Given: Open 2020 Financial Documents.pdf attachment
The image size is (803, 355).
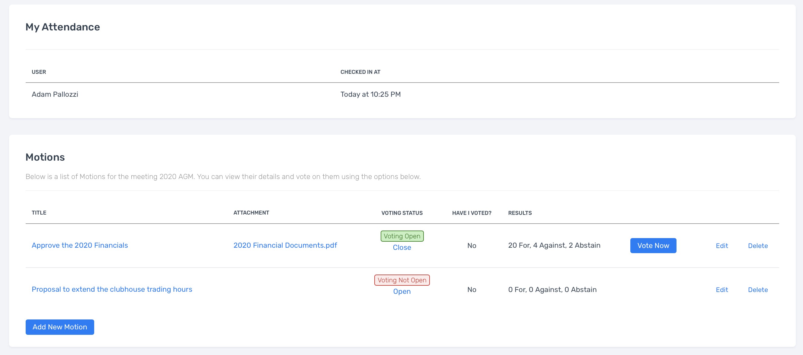Looking at the screenshot, I should [x=285, y=245].
